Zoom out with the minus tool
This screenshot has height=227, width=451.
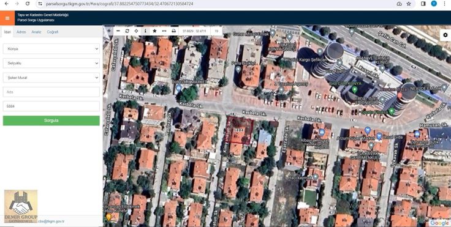[x=118, y=31]
